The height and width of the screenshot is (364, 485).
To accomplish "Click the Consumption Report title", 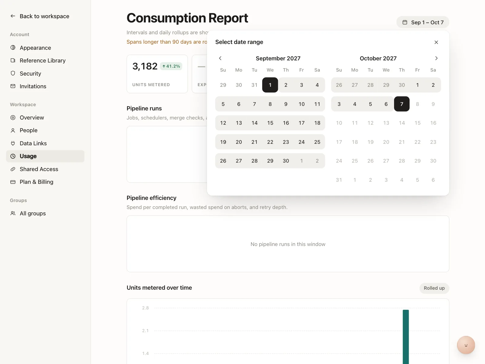I will 187,18.
